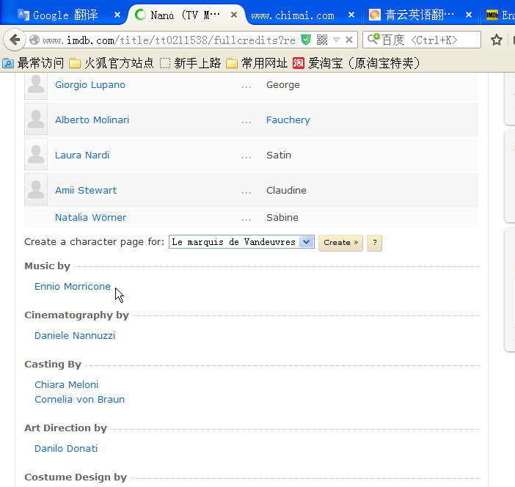Open the 最常访问 bookmarks folder

(x=33, y=63)
